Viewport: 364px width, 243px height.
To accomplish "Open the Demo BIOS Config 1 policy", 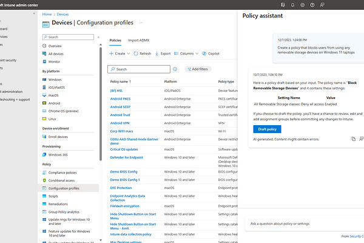I will [125, 180].
